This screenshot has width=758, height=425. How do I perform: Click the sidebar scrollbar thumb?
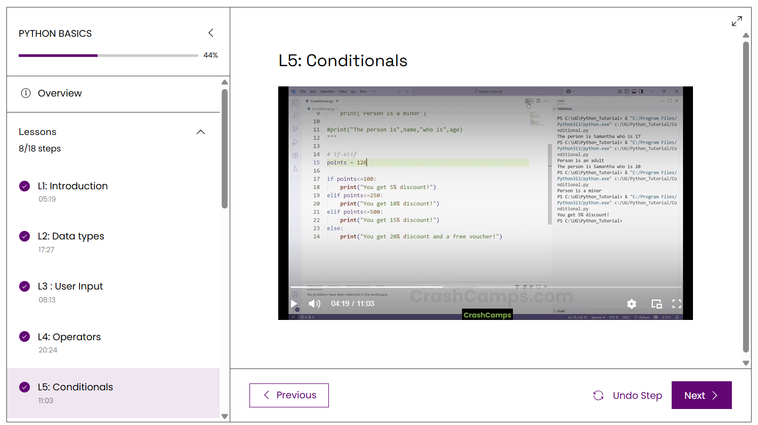(x=224, y=149)
